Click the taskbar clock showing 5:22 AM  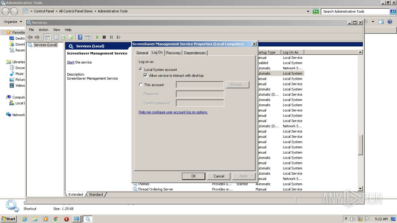coord(381,219)
